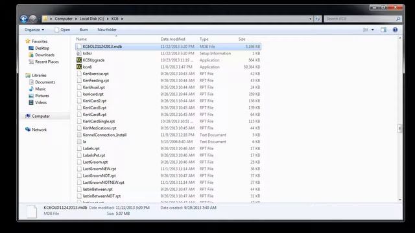This screenshot has height=233, width=415.
Task: Select the Labels.rpt file
Action: point(91,148)
